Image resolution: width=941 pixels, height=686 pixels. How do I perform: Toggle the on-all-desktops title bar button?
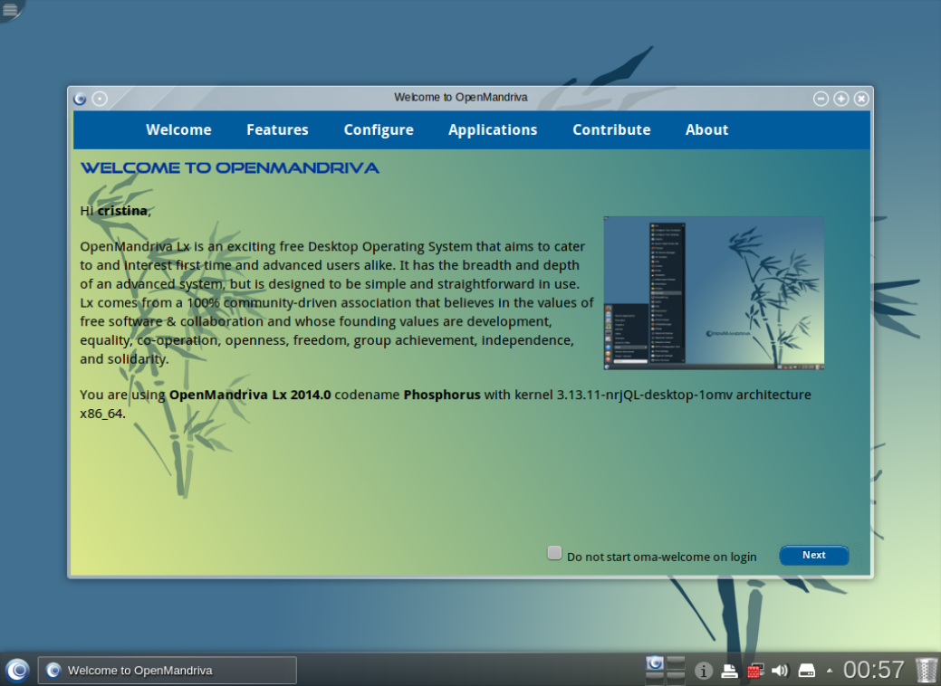point(101,99)
